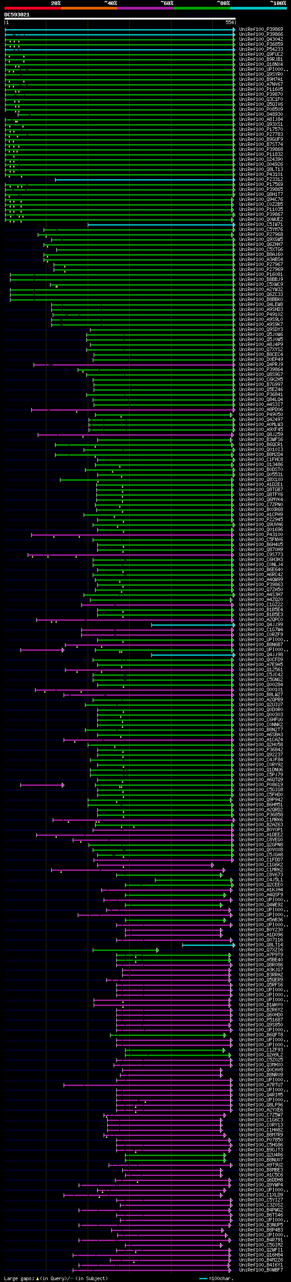Screen dimensions: 291x1282
Task: Select the UniRef100_B4R791 label
Action: click(261, 1240)
